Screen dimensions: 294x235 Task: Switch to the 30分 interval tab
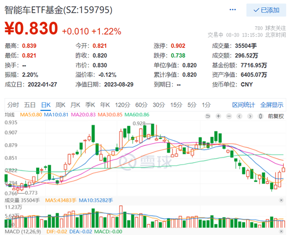pyautogui.click(x=159, y=105)
